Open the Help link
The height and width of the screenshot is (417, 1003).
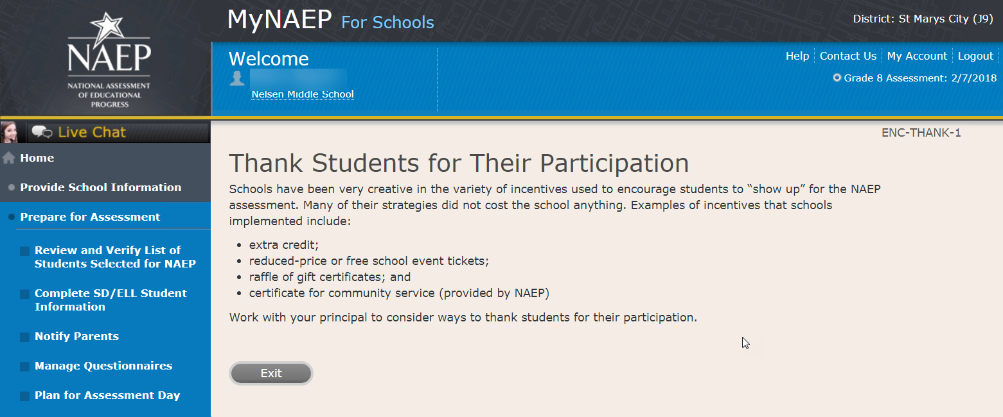(x=797, y=56)
